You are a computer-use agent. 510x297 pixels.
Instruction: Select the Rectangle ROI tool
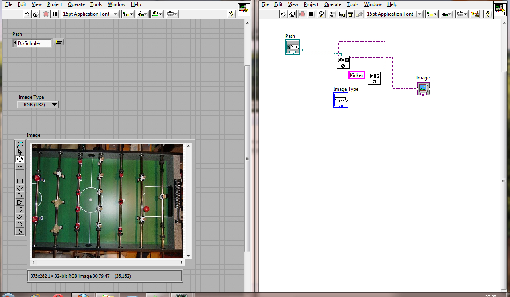(20, 181)
